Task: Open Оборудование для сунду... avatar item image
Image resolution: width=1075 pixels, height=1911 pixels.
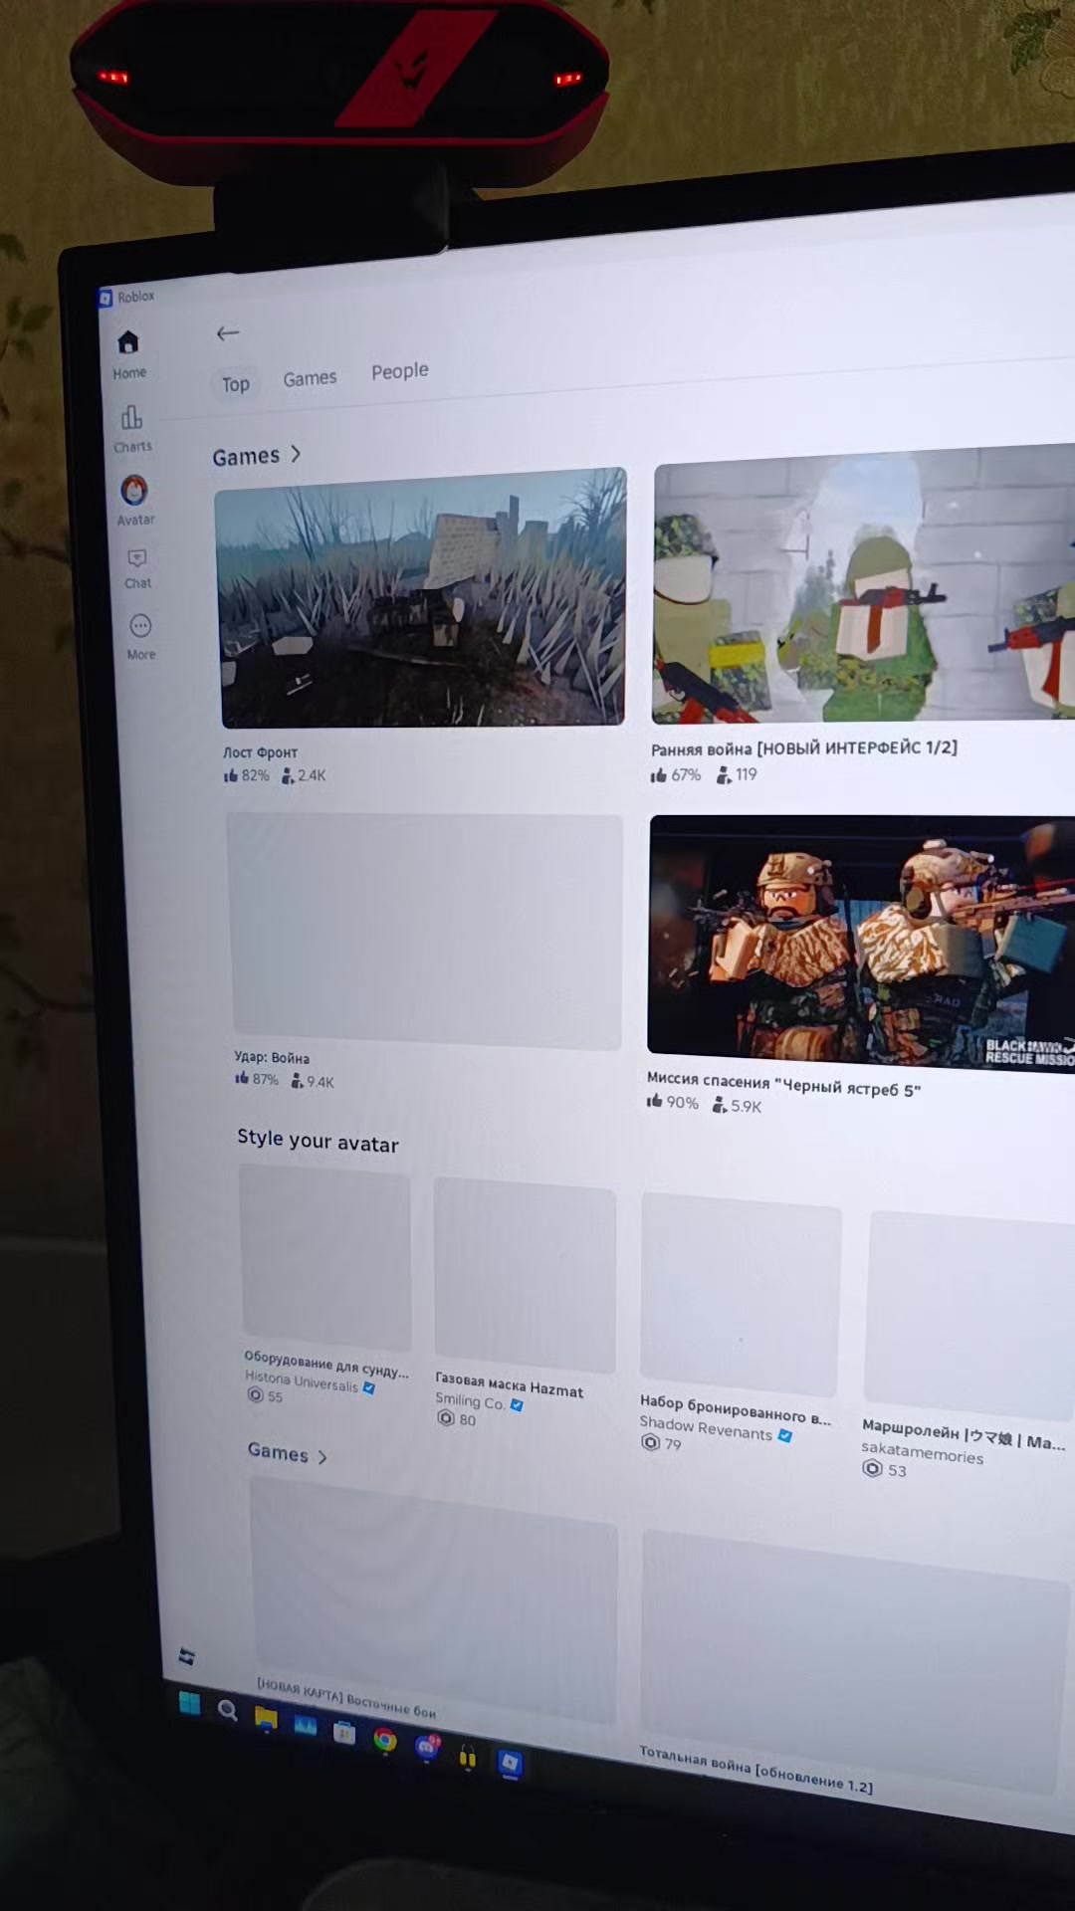Action: (326, 1258)
